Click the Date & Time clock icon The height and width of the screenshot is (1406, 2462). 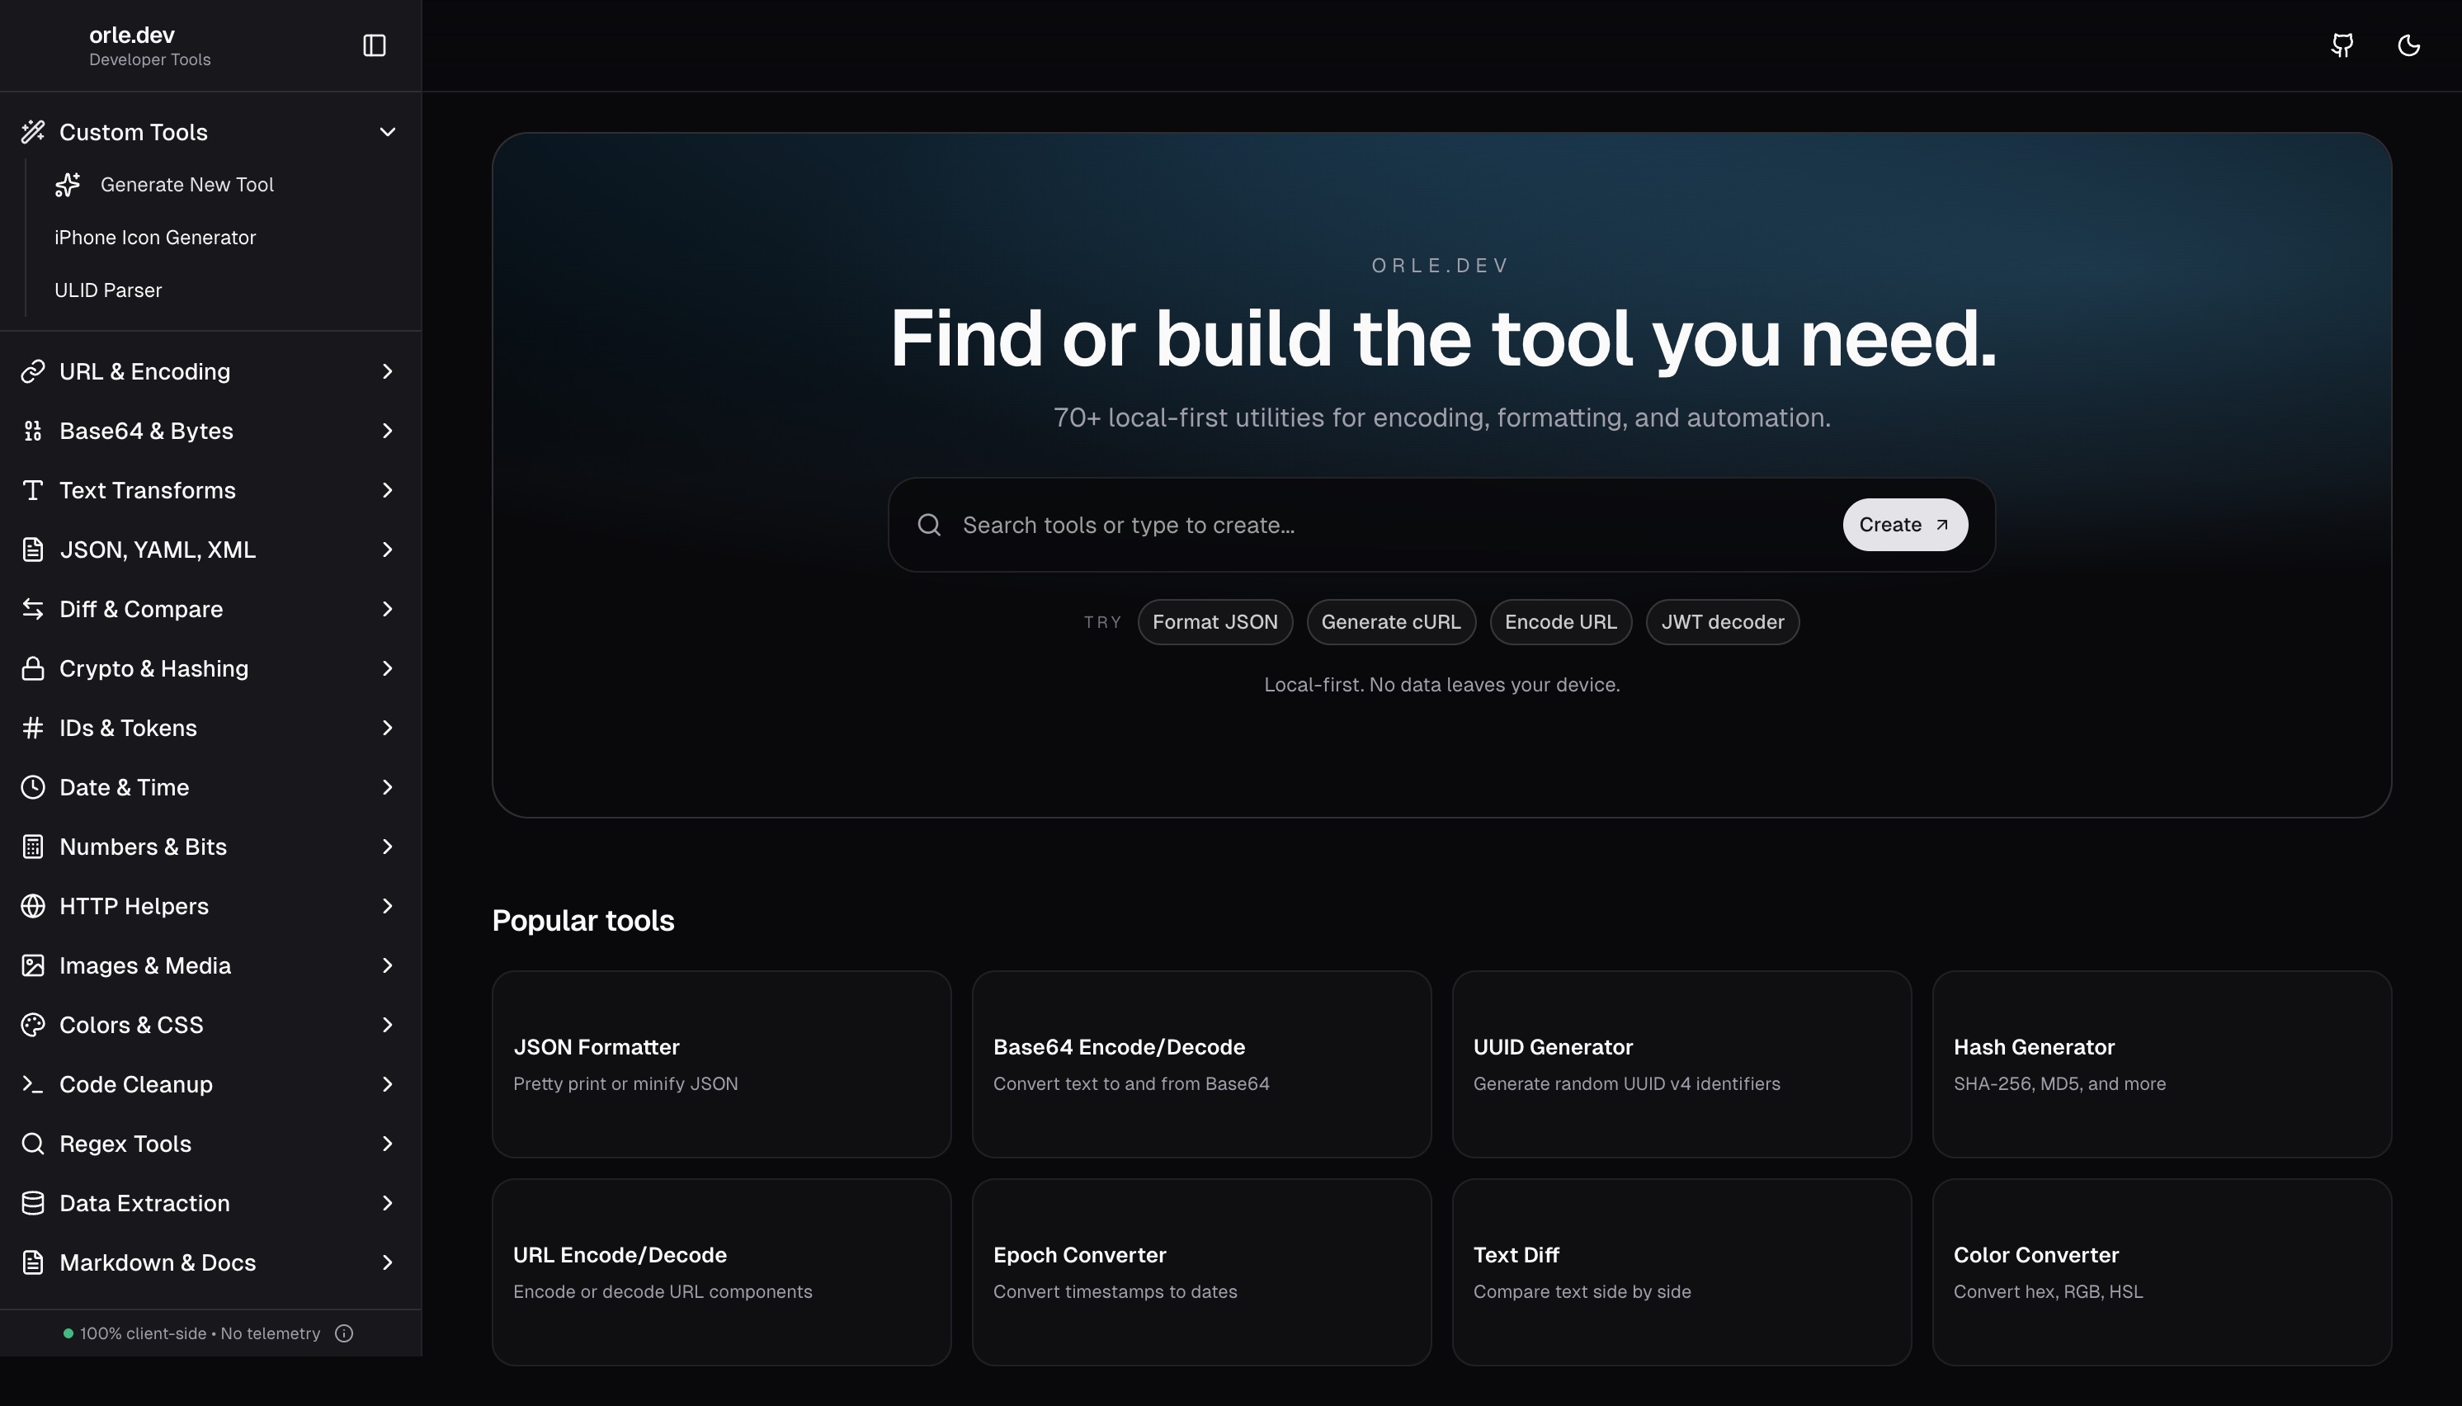click(33, 787)
